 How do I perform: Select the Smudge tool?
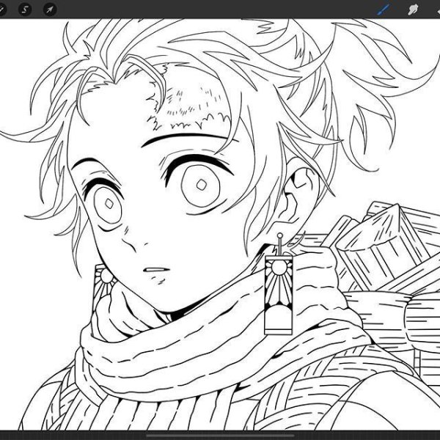pos(413,10)
